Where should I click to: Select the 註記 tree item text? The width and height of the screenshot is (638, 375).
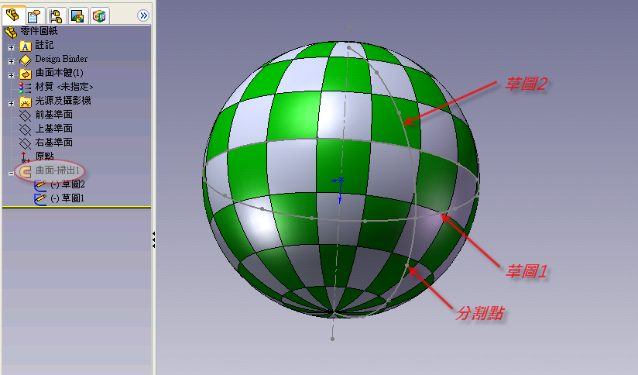tap(44, 45)
